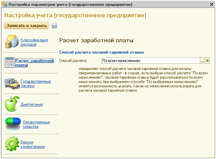Click the delivery truck icon

(12, 83)
